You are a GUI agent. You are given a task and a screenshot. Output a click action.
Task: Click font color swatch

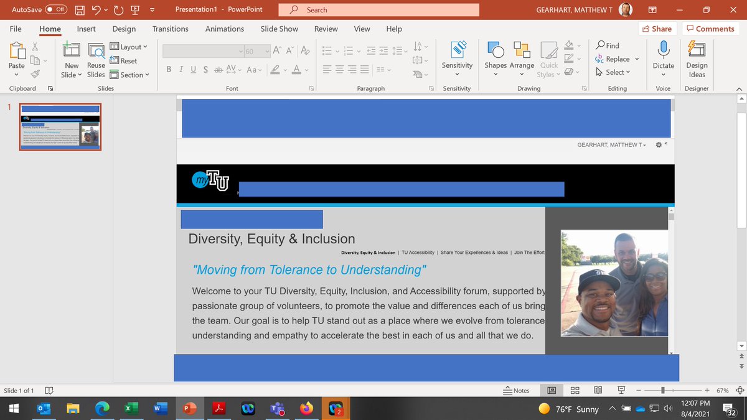click(297, 70)
